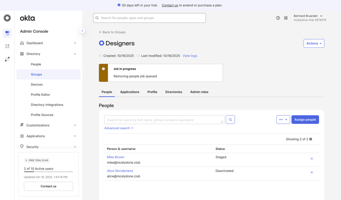Click the FREE TRIAL PLAN badge

[37, 160]
